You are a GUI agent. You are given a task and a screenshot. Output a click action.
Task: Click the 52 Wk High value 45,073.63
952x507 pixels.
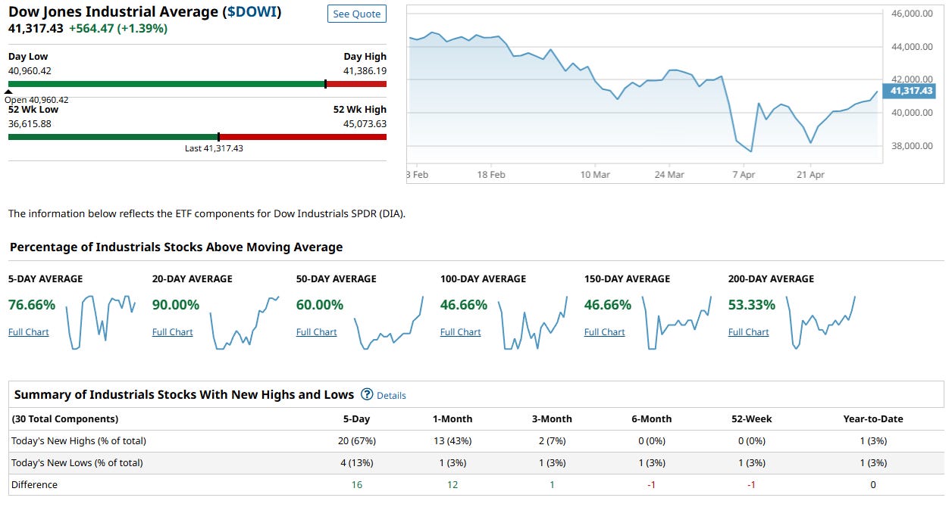(x=365, y=123)
